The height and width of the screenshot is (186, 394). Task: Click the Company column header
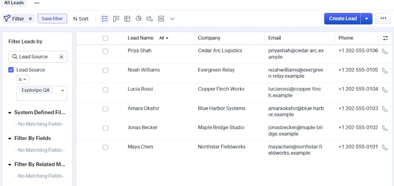coord(209,38)
